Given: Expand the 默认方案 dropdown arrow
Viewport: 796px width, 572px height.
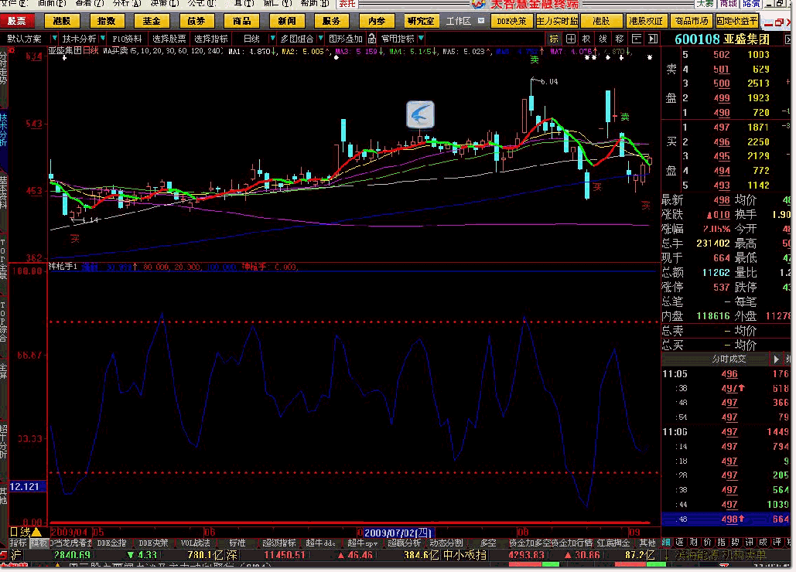Looking at the screenshot, I should pos(54,39).
